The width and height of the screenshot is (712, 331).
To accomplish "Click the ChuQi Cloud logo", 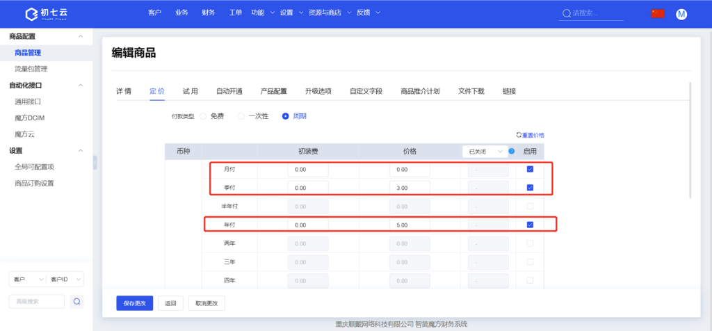I will 47,14.
